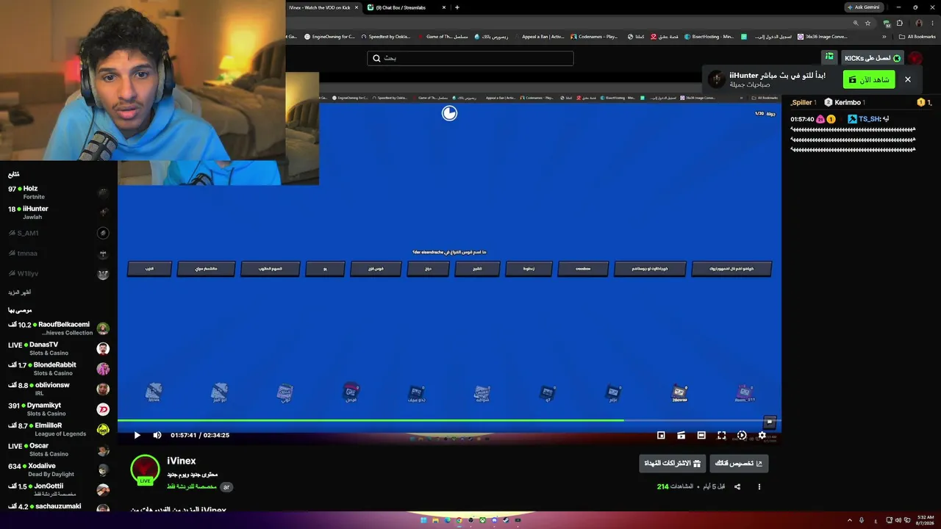This screenshot has height=529, width=941.
Task: Toggle picture-in-picture mode in the player
Action: coord(661,435)
